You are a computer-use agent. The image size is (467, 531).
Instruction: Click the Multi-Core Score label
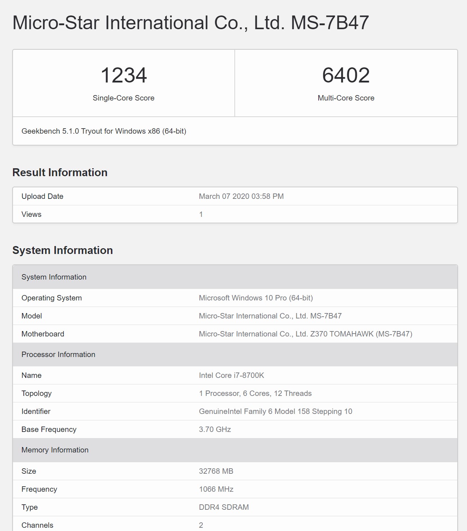coord(346,98)
